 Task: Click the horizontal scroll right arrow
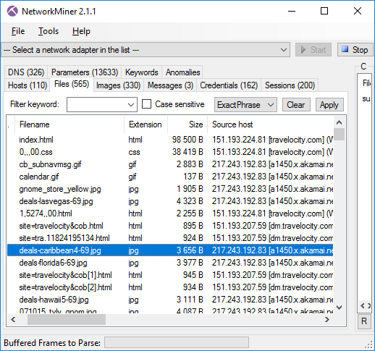[327, 320]
